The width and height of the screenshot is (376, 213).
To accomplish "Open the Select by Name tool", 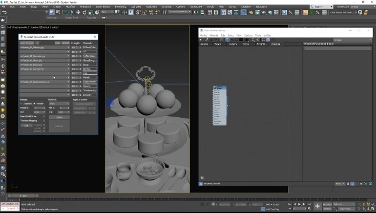I will point(58,12).
